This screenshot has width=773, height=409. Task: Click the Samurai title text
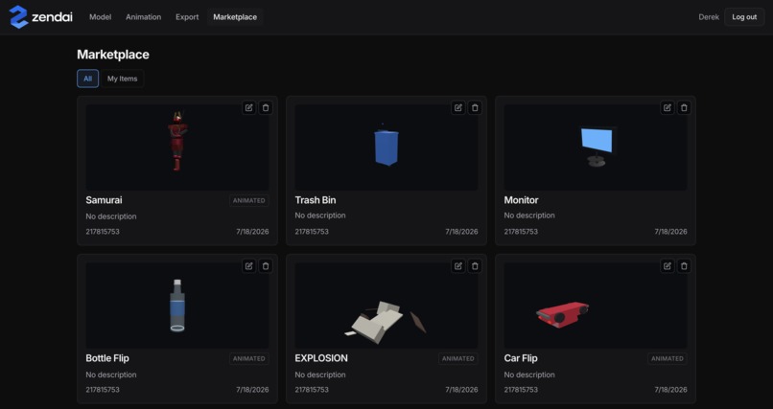click(104, 200)
